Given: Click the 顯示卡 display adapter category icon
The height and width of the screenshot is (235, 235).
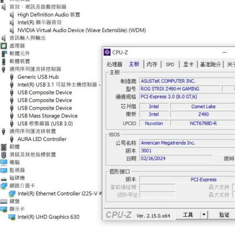Looking at the screenshot, I should coord(4,209).
